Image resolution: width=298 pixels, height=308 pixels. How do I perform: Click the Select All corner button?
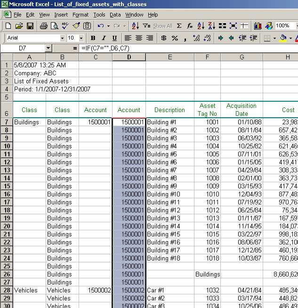[x=7, y=57]
